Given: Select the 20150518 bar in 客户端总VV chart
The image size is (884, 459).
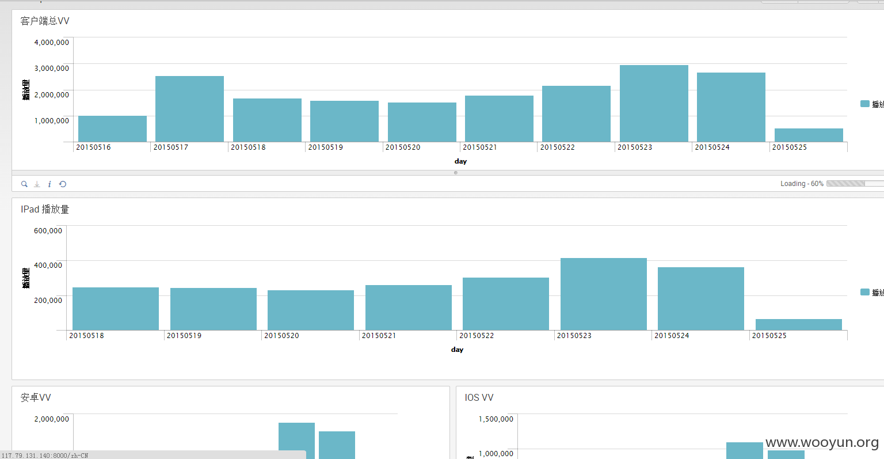Looking at the screenshot, I should pos(267,120).
